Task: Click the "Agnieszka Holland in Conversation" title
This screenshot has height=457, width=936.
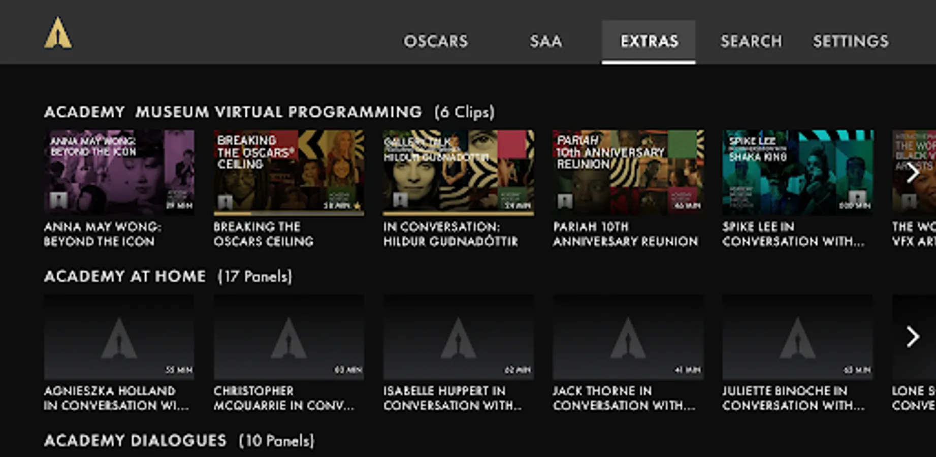Action: click(116, 398)
